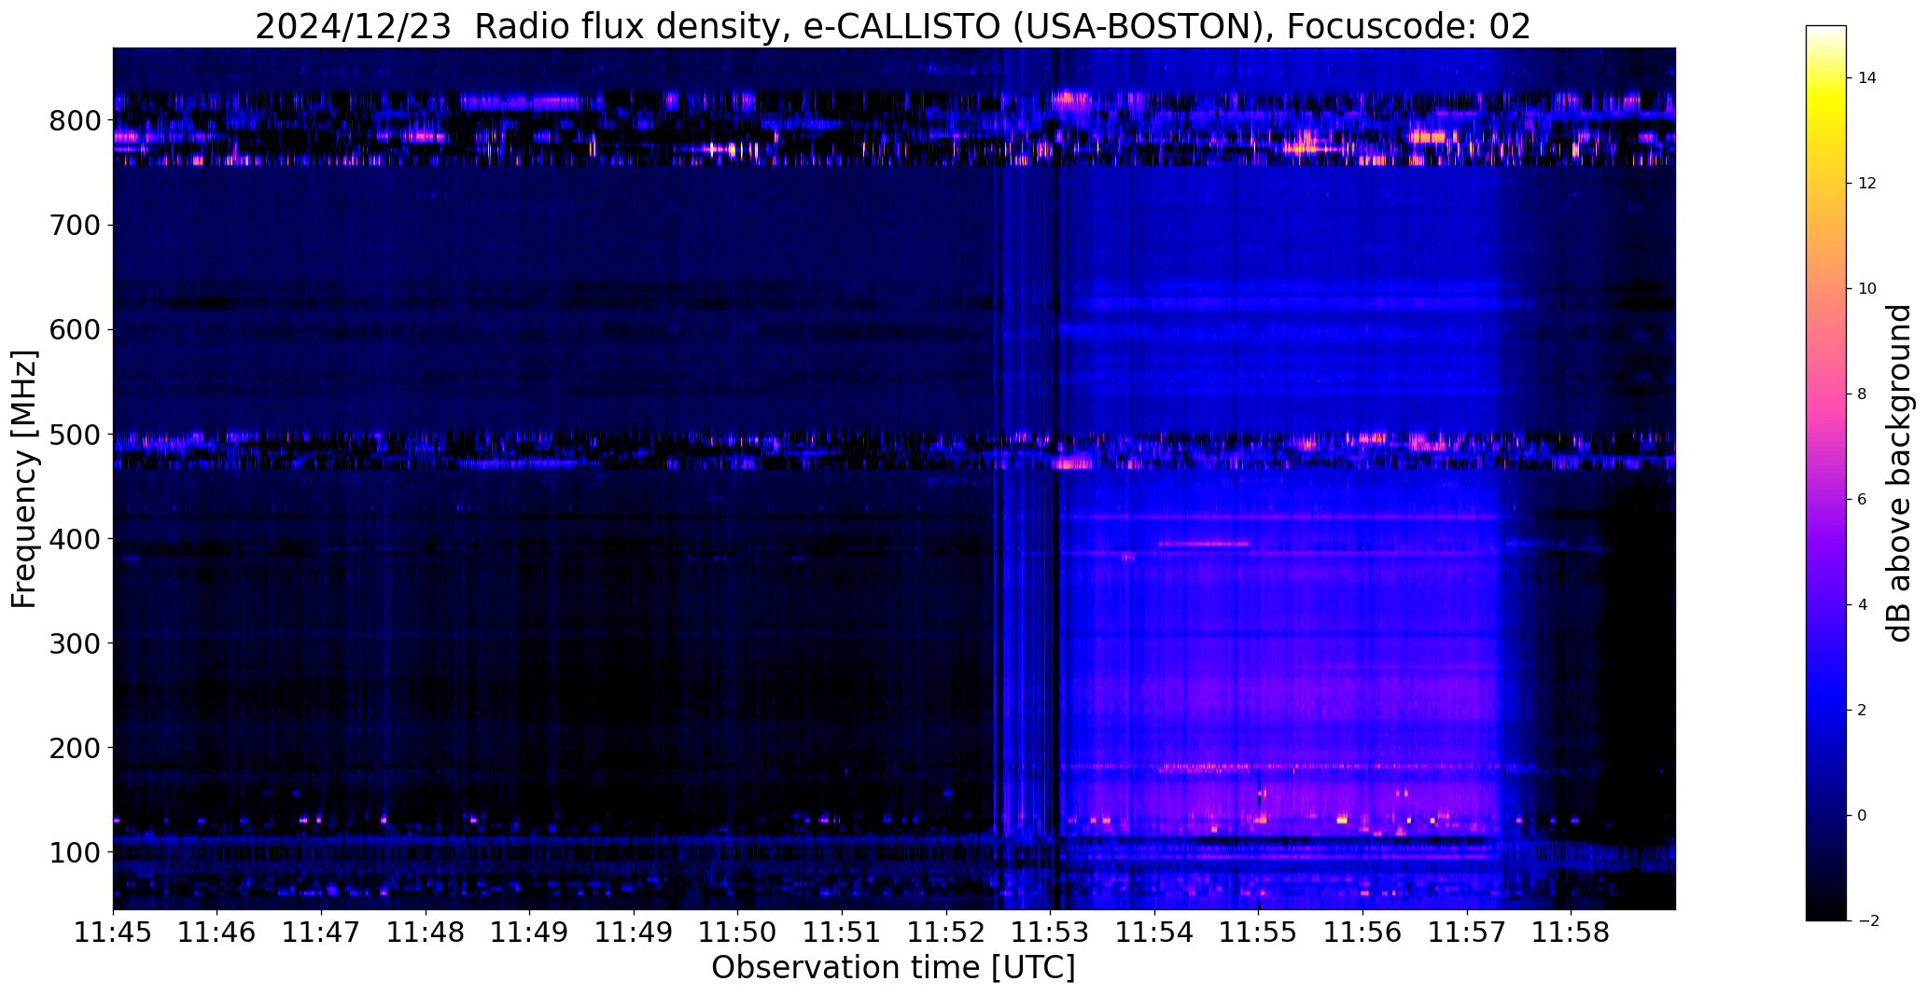Image resolution: width=1928 pixels, height=995 pixels.
Task: Click the dark vertical stripe at 11:53 in the spectrogram
Action: click(x=1055, y=477)
